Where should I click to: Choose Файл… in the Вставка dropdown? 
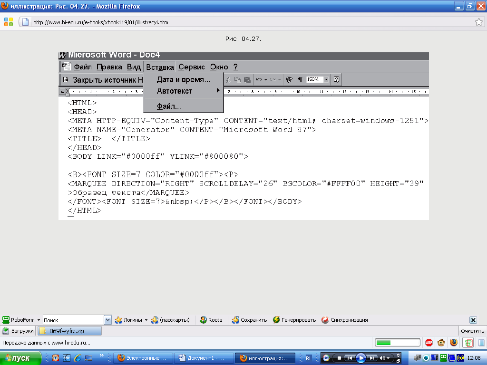[183, 106]
